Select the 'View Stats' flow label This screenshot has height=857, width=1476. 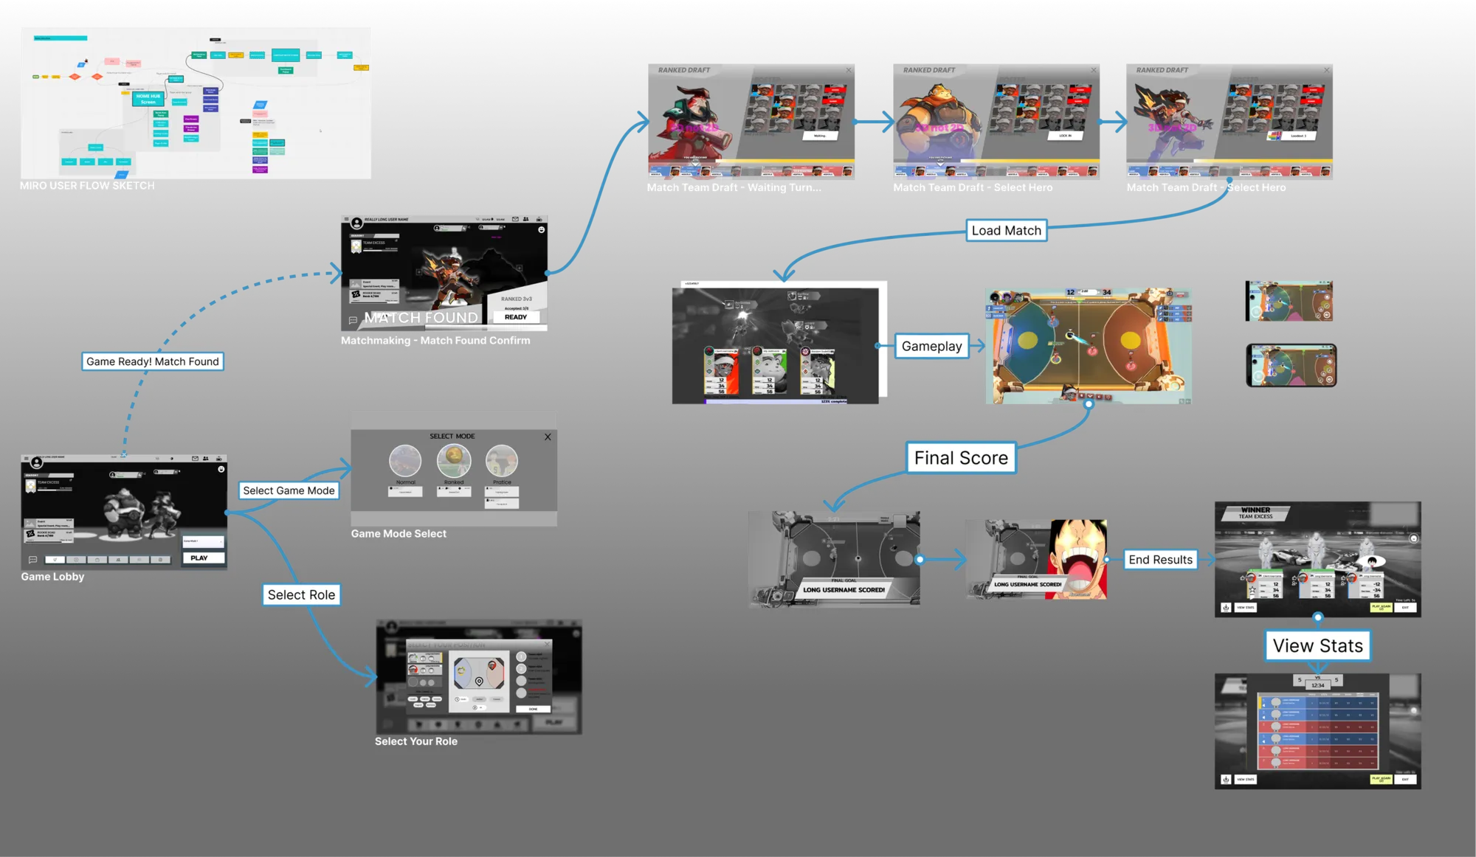[1317, 645]
